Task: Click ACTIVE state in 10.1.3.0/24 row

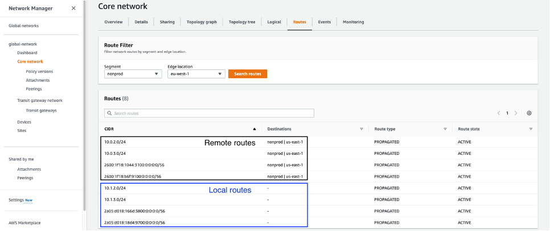Action: [x=465, y=200]
